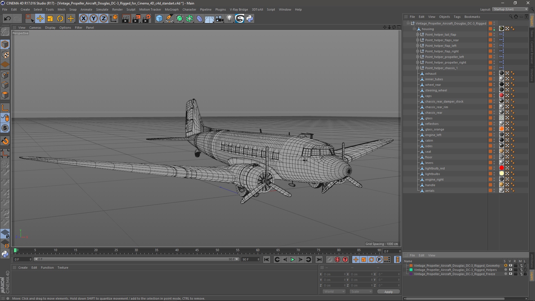Screen dimensions: 535x301
Task: Click the orange layer color of Geometry layer
Action: (x=411, y=266)
